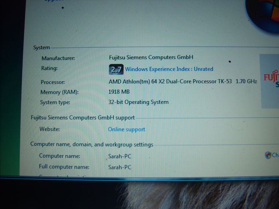This screenshot has width=279, height=209.
Task: Click the shield icon beside Change settings
Action: point(268,155)
